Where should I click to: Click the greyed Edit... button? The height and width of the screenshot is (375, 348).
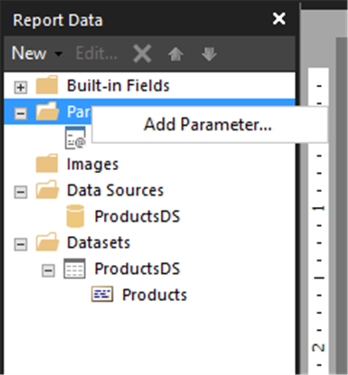(x=96, y=53)
